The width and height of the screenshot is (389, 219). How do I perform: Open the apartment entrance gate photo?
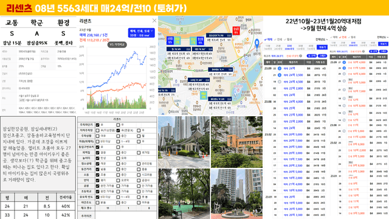(x=184, y=142)
